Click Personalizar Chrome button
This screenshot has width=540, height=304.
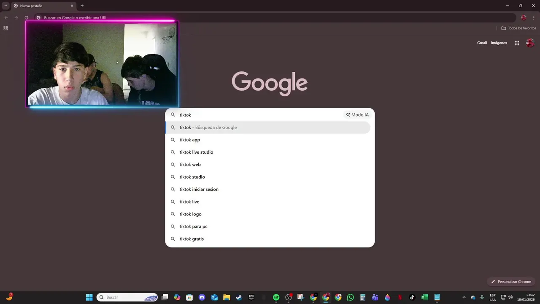(511, 282)
